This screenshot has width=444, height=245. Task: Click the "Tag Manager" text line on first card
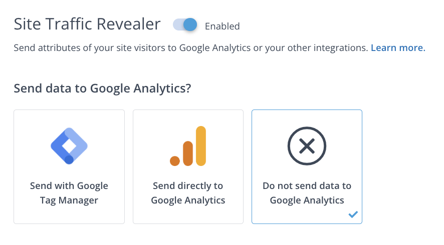coord(69,200)
